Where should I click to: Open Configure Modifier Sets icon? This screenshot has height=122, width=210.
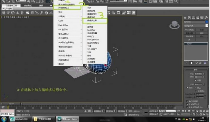(x=205, y=63)
